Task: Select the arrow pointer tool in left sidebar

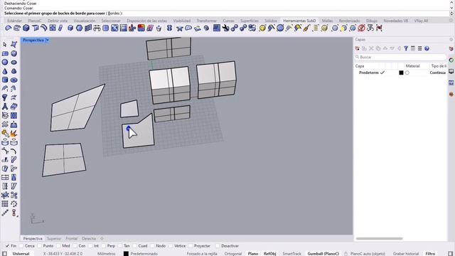Action: (5, 44)
